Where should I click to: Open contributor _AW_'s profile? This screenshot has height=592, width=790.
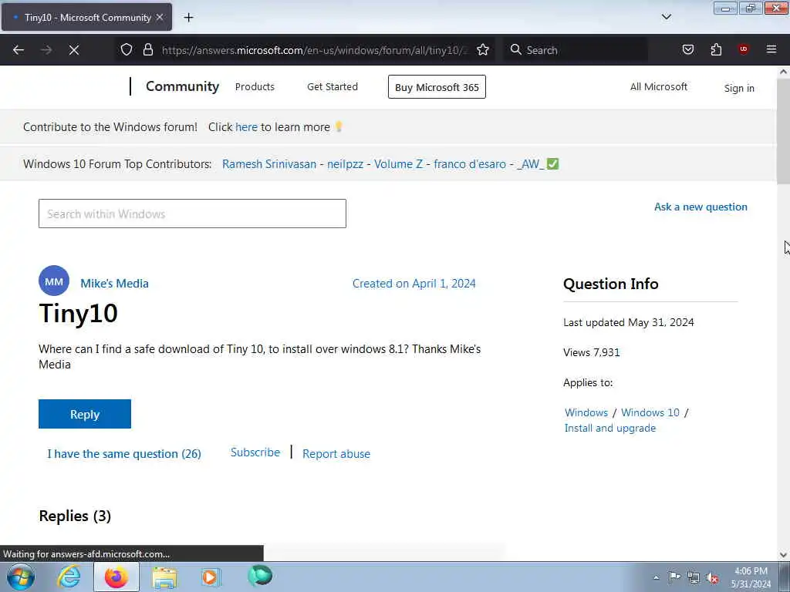point(531,164)
